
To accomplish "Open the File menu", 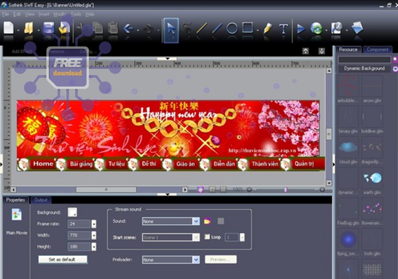I will click(x=5, y=14).
